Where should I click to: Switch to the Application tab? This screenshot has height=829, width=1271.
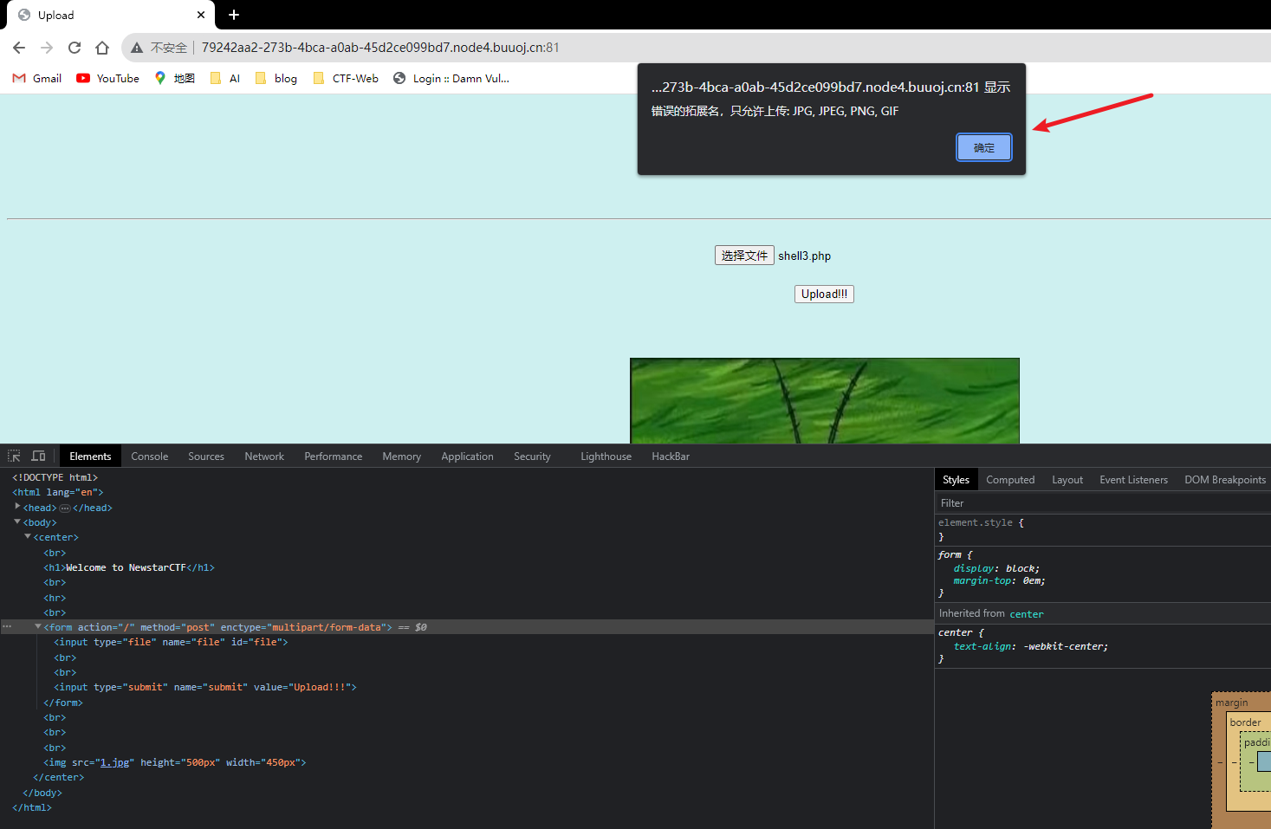click(x=467, y=457)
